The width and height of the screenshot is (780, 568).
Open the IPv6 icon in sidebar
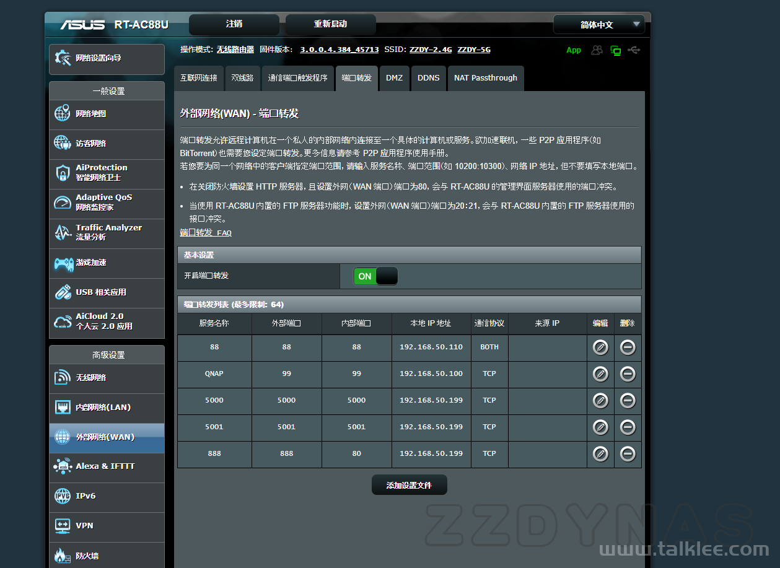click(x=63, y=496)
